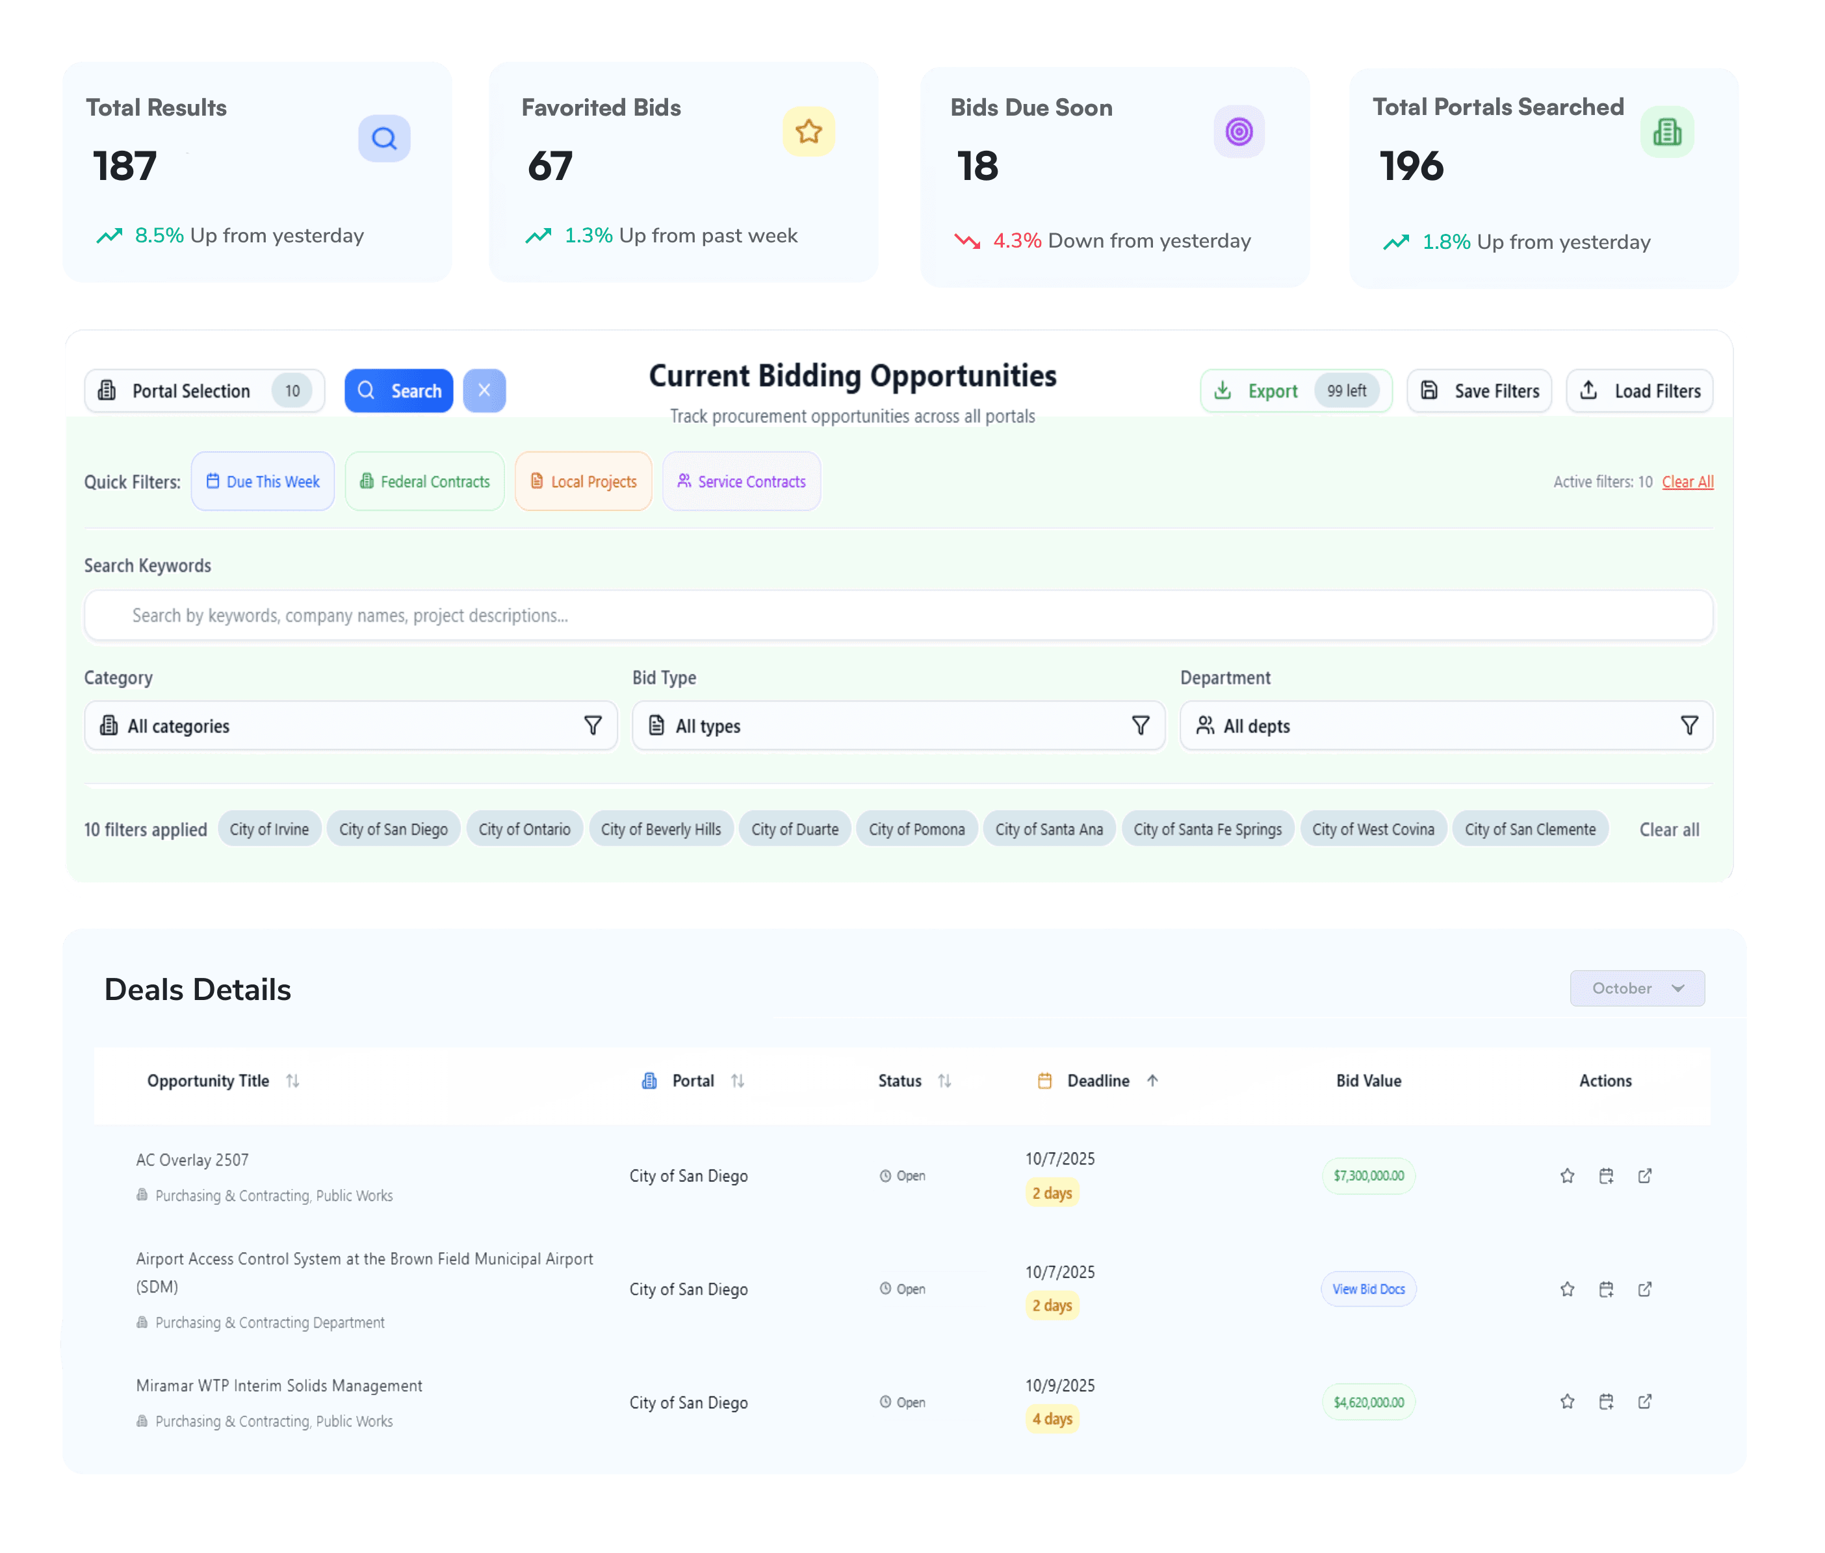
Task: Click the red Clear All link
Action: (x=1687, y=482)
